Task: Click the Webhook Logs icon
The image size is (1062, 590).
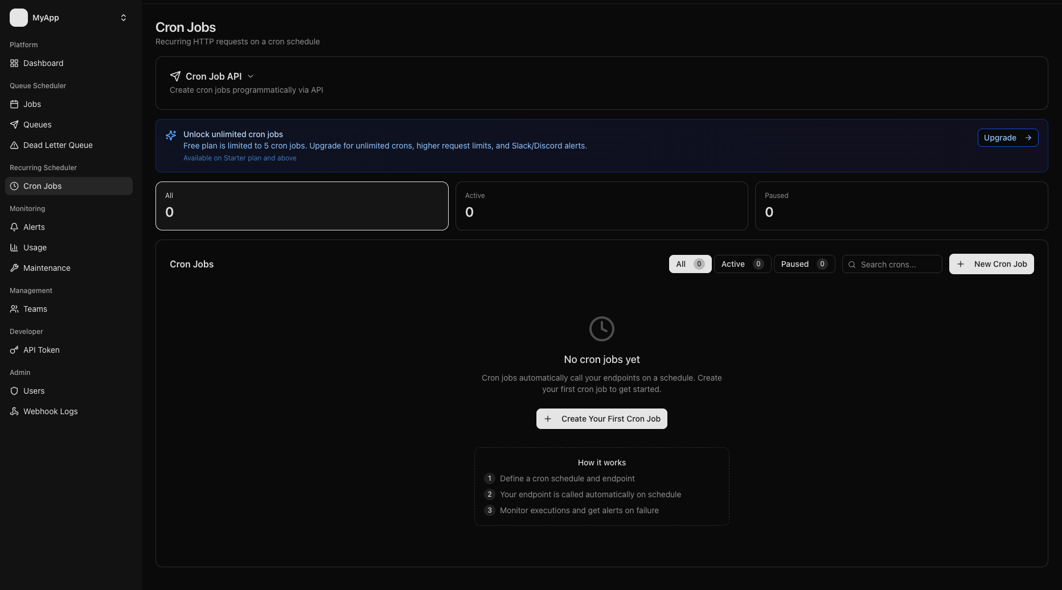Action: [14, 411]
